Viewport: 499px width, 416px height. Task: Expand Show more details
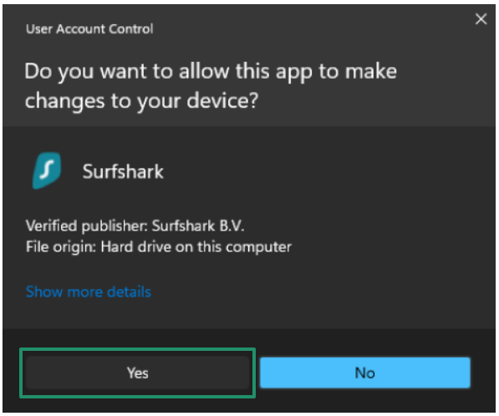point(88,292)
